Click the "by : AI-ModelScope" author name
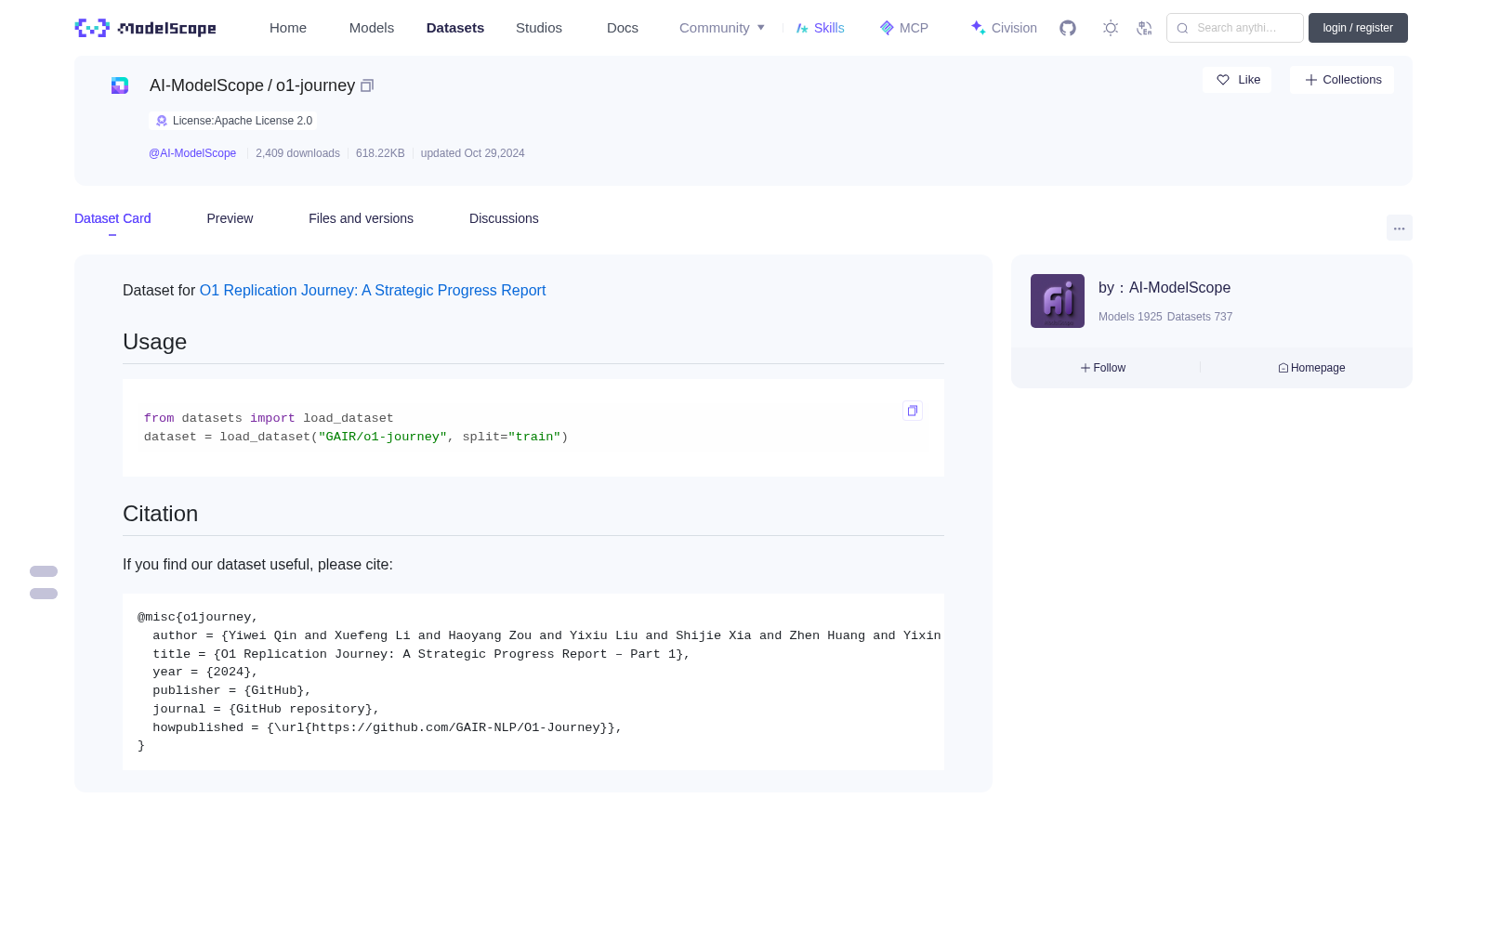 coord(1165,288)
